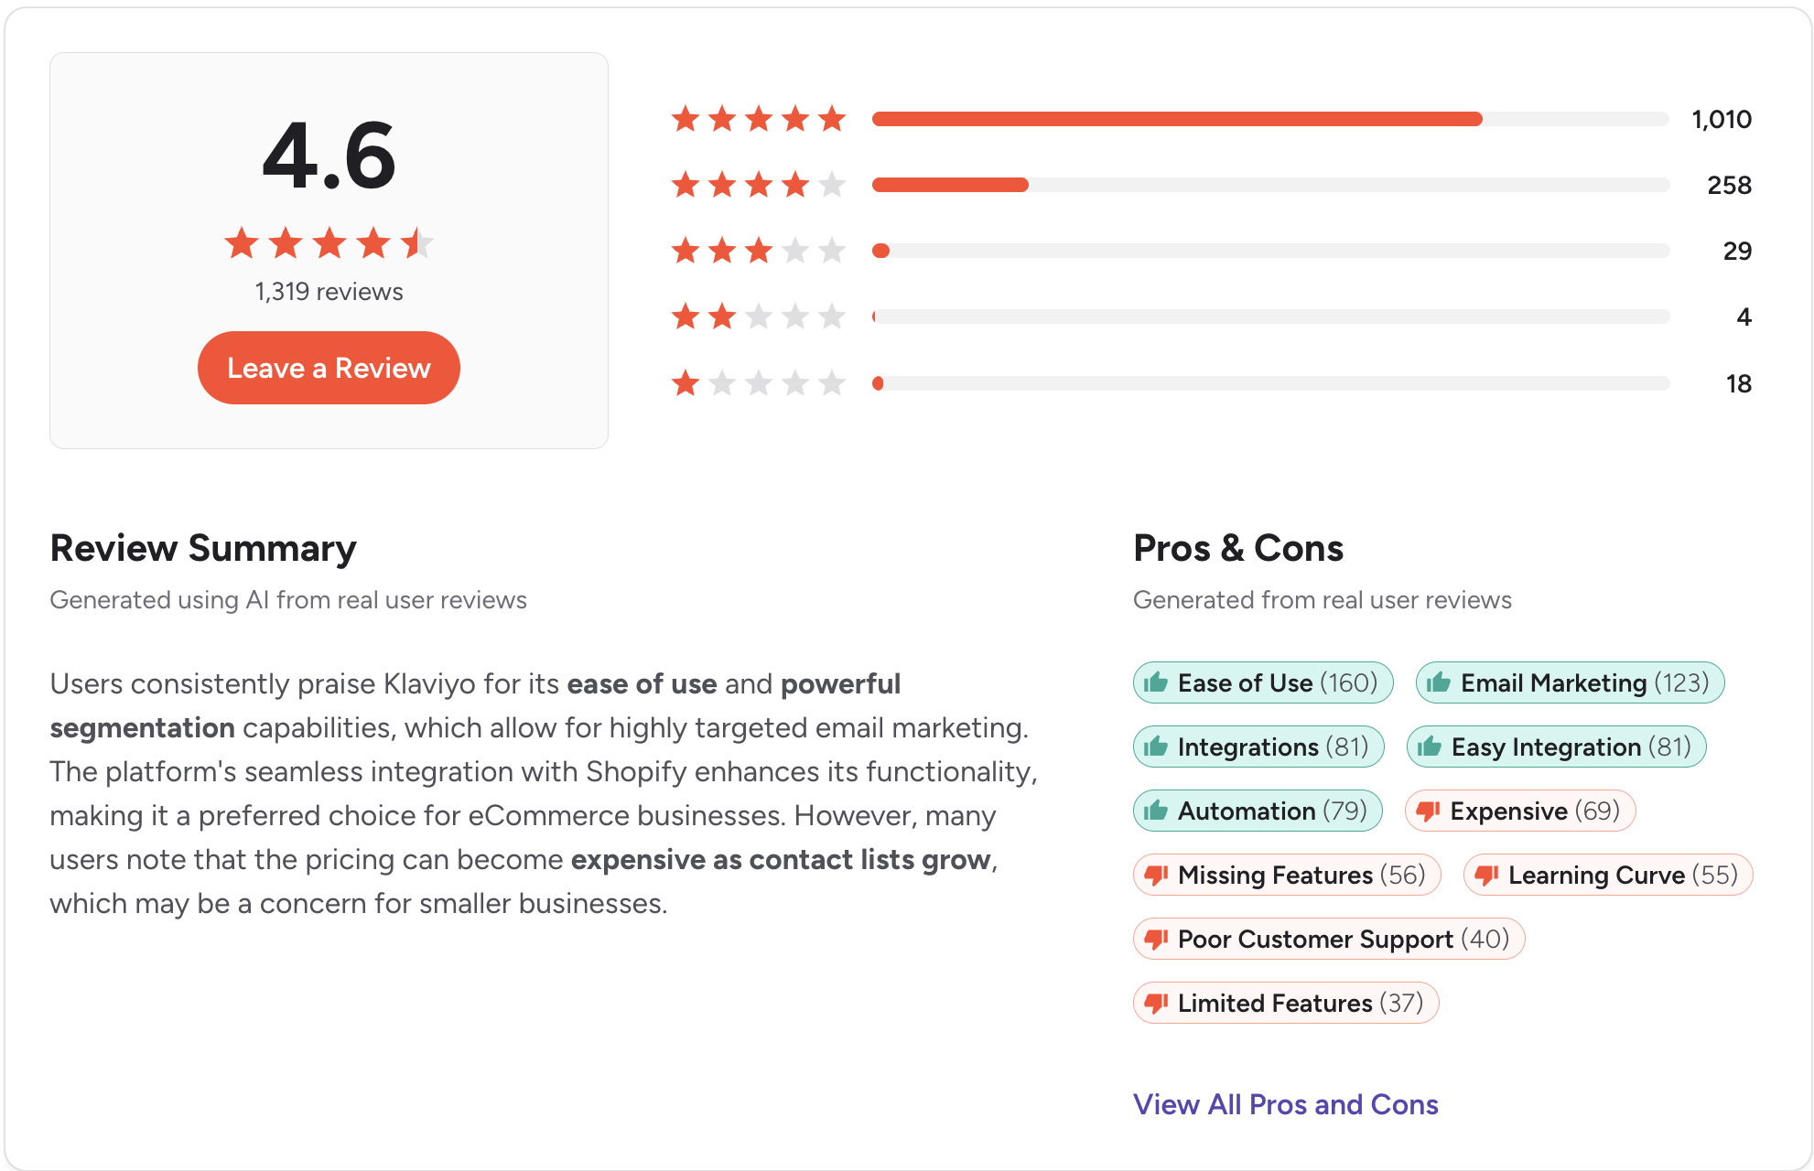1814x1171 pixels.
Task: Click the first star in the 5-star row
Action: (x=686, y=118)
